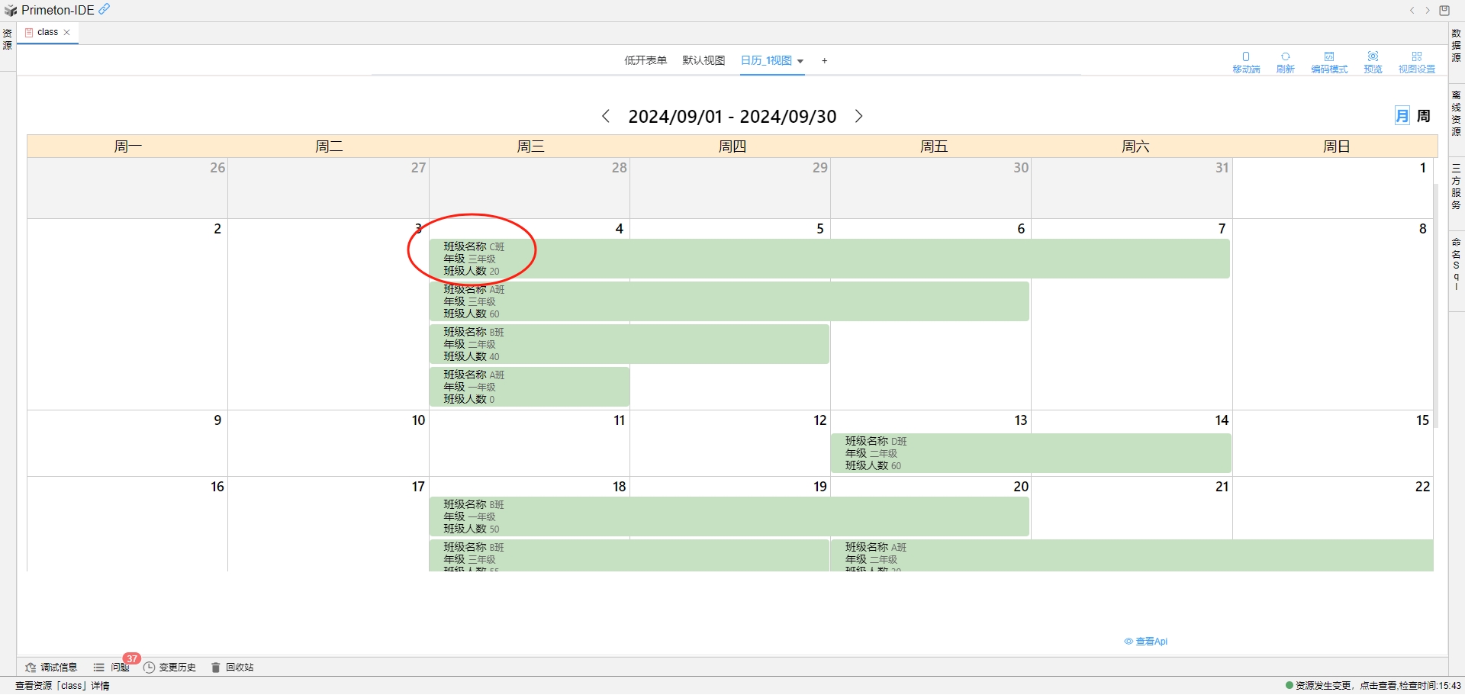1465x695 pixels.
Task: 打开日历_1视图的下拉菜单
Action: click(x=800, y=61)
